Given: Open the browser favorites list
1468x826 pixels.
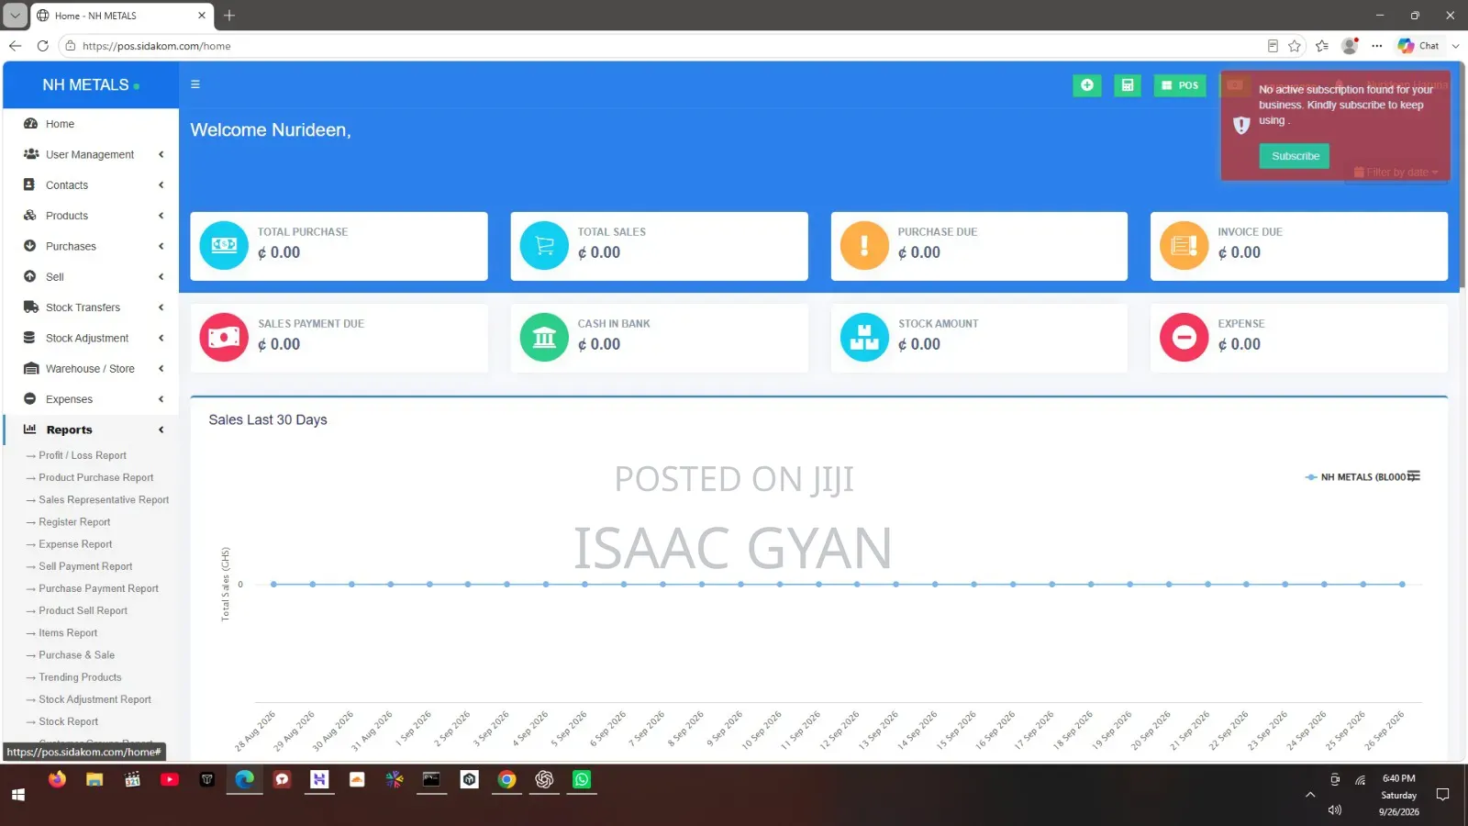Looking at the screenshot, I should 1321,46.
